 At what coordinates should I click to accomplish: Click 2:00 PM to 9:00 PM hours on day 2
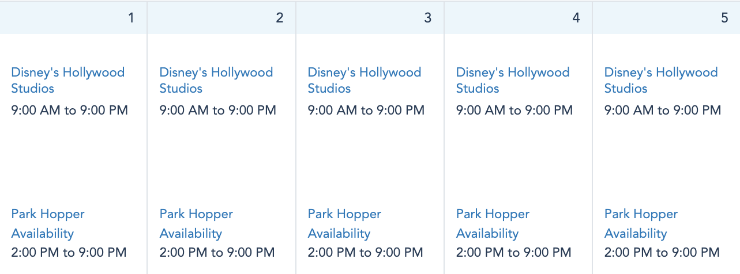[217, 252]
